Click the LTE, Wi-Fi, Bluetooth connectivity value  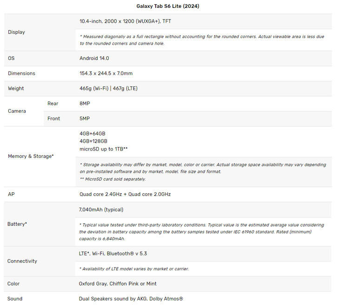pyautogui.click(x=113, y=254)
